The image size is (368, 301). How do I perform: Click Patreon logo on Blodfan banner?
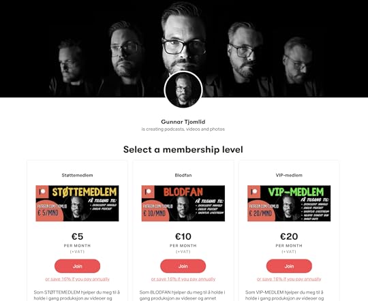click(x=148, y=191)
